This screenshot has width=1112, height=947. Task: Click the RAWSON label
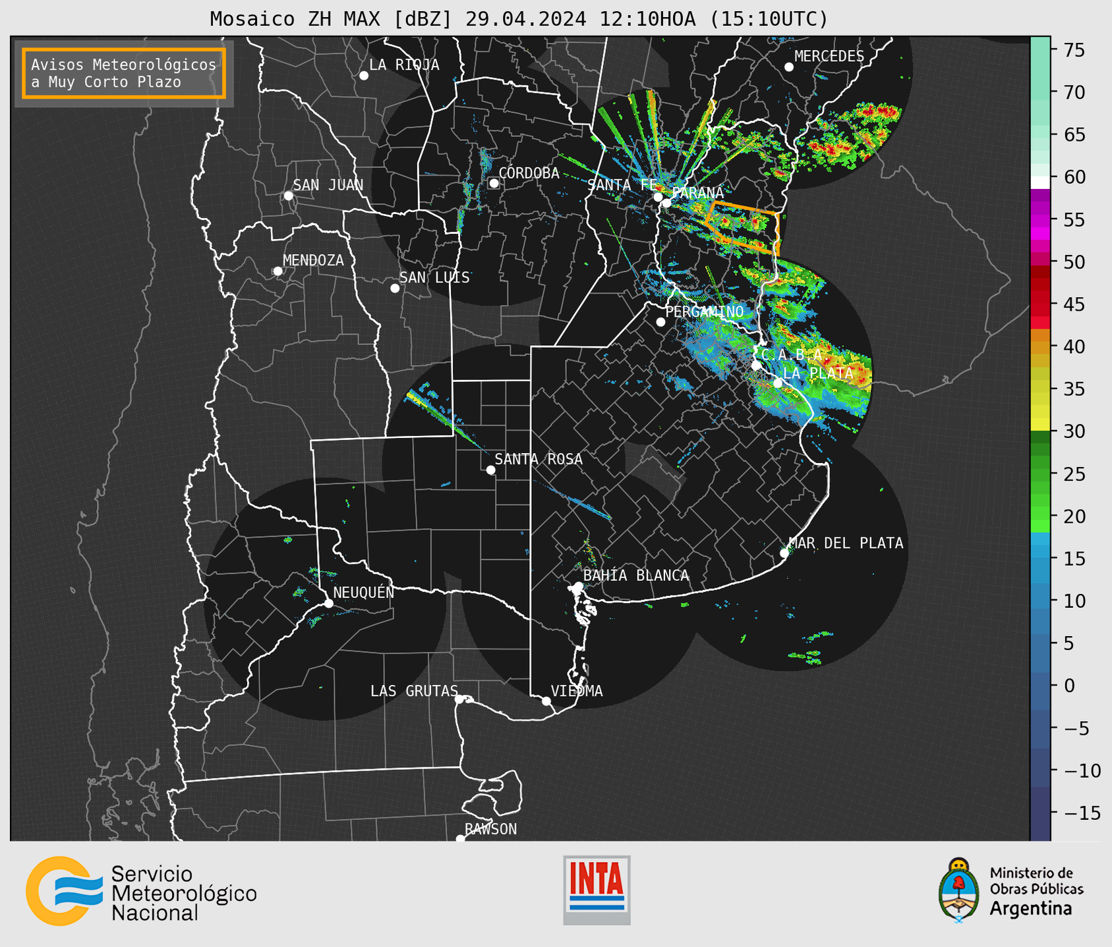pyautogui.click(x=490, y=829)
